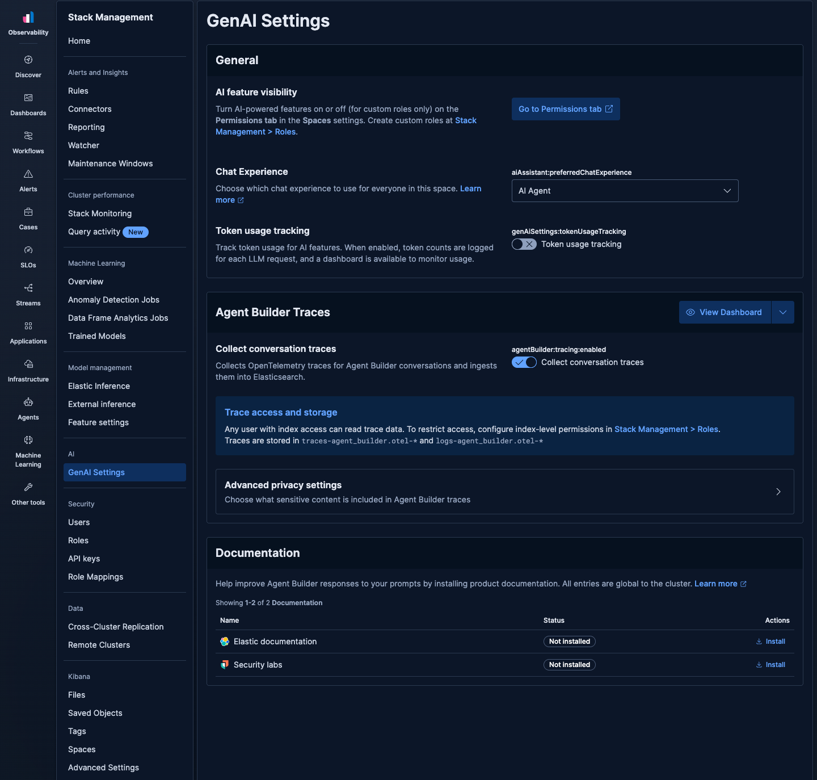Open Machine Learning from the side rail
This screenshot has width=817, height=780.
[x=28, y=451]
